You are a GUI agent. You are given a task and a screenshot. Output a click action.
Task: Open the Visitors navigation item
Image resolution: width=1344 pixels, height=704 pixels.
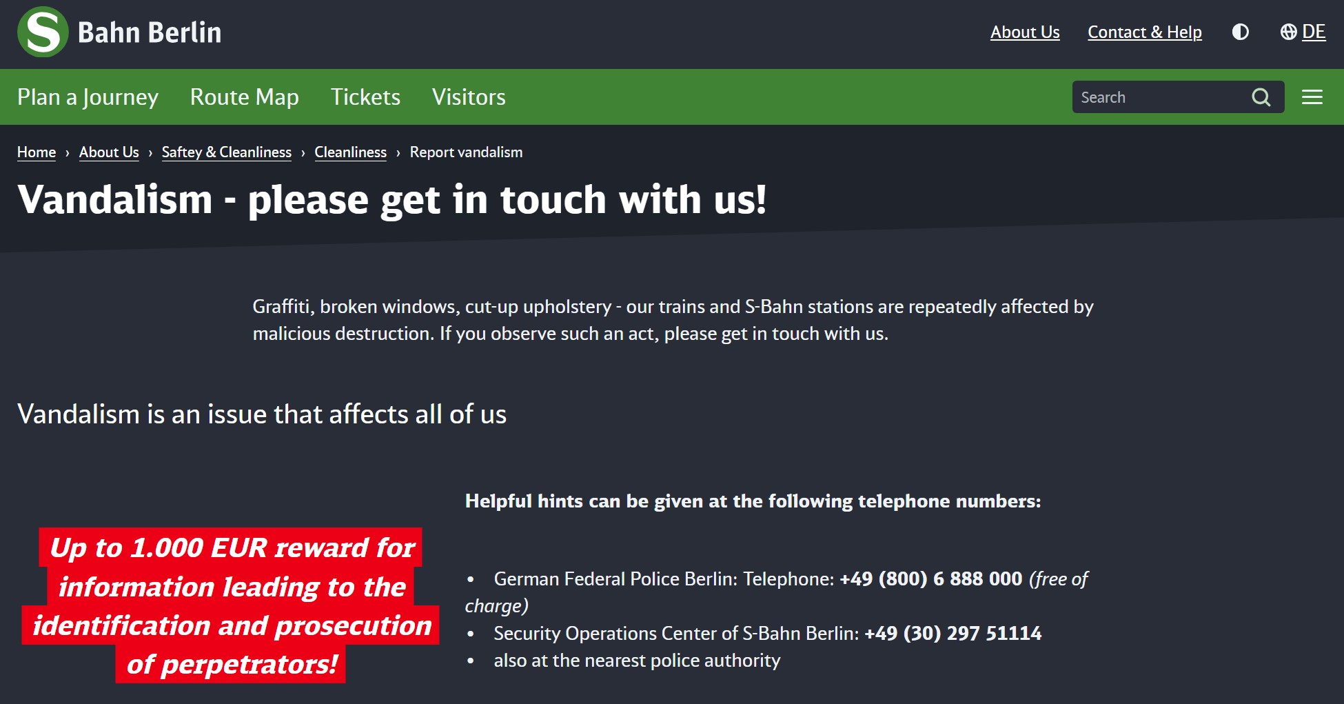coord(469,97)
